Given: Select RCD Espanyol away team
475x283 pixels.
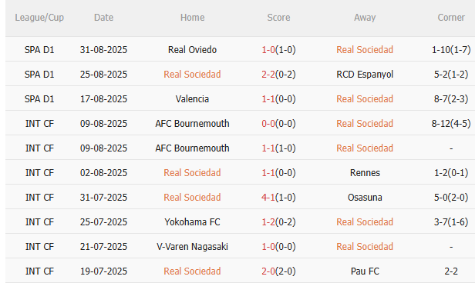Looking at the screenshot, I should tap(365, 75).
